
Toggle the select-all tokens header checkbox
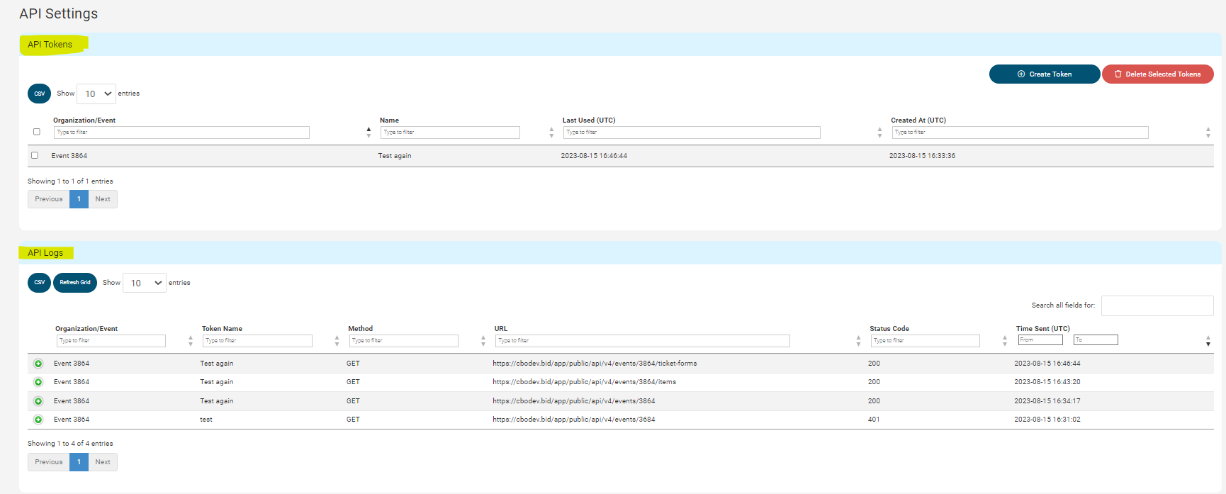click(x=37, y=132)
